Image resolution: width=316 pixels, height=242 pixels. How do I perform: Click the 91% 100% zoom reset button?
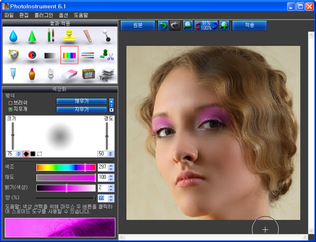(x=206, y=25)
